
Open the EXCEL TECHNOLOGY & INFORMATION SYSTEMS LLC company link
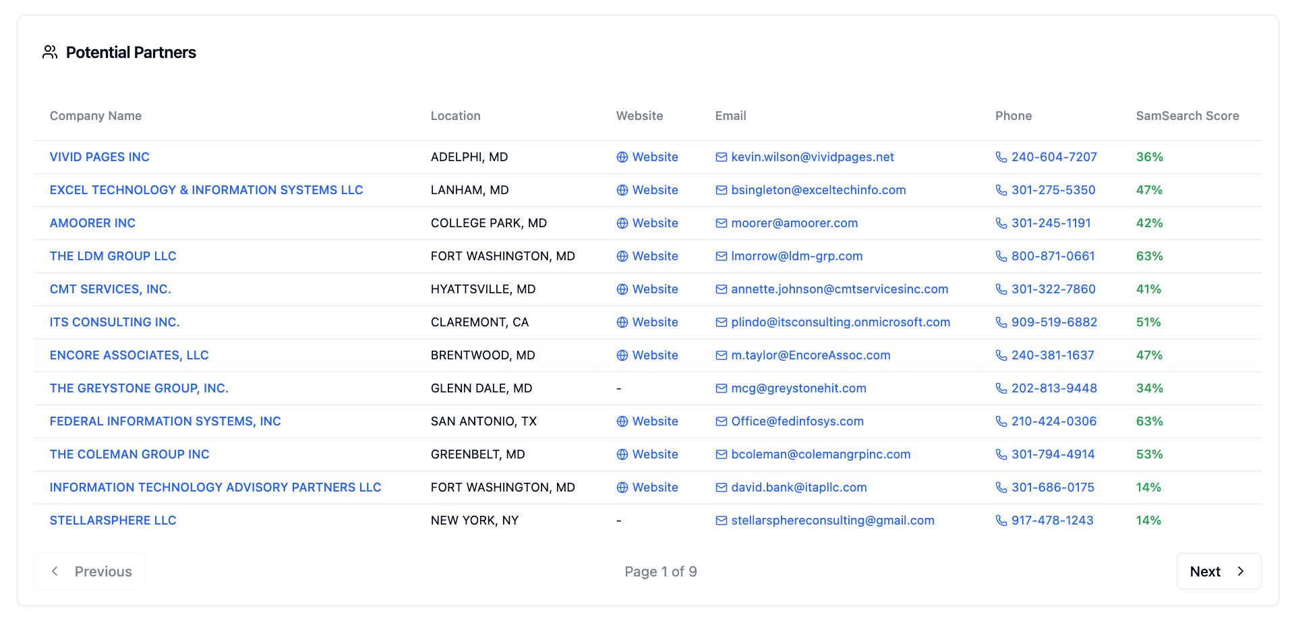click(x=206, y=190)
